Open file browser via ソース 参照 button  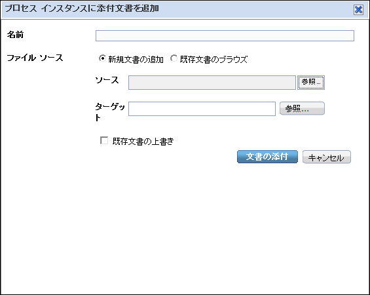pyautogui.click(x=311, y=83)
